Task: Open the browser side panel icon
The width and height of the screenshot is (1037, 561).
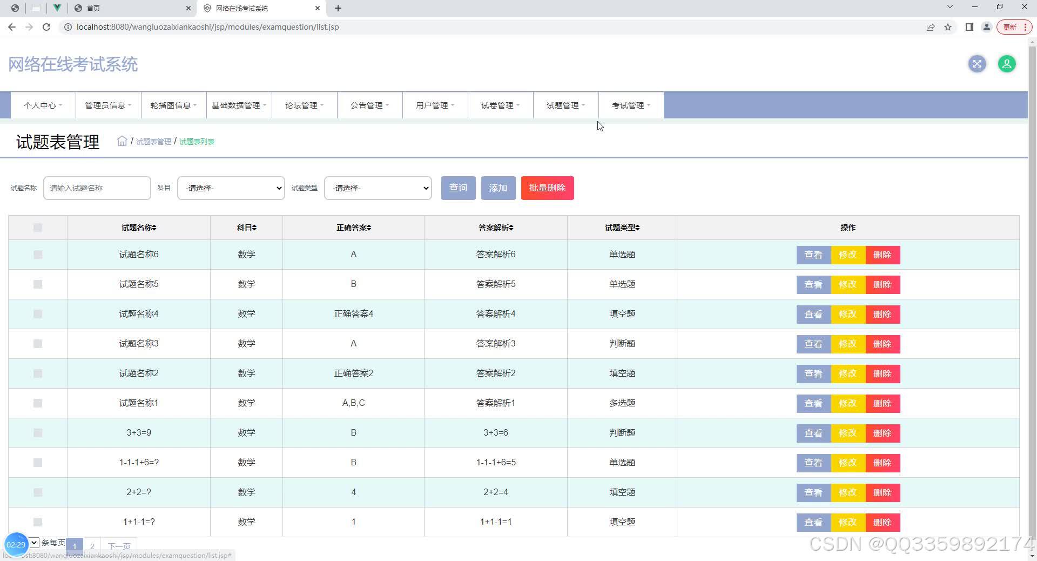Action: (969, 27)
